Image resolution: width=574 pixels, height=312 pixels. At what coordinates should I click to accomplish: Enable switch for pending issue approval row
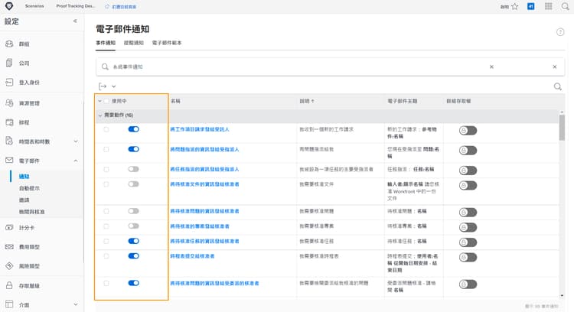point(134,211)
